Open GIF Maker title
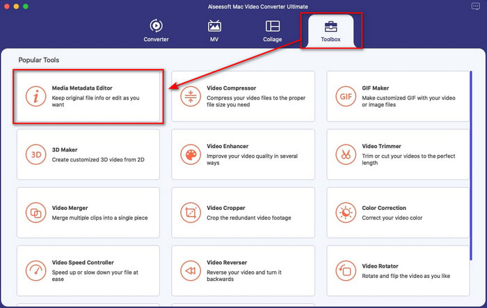The height and width of the screenshot is (308, 487). [375, 88]
